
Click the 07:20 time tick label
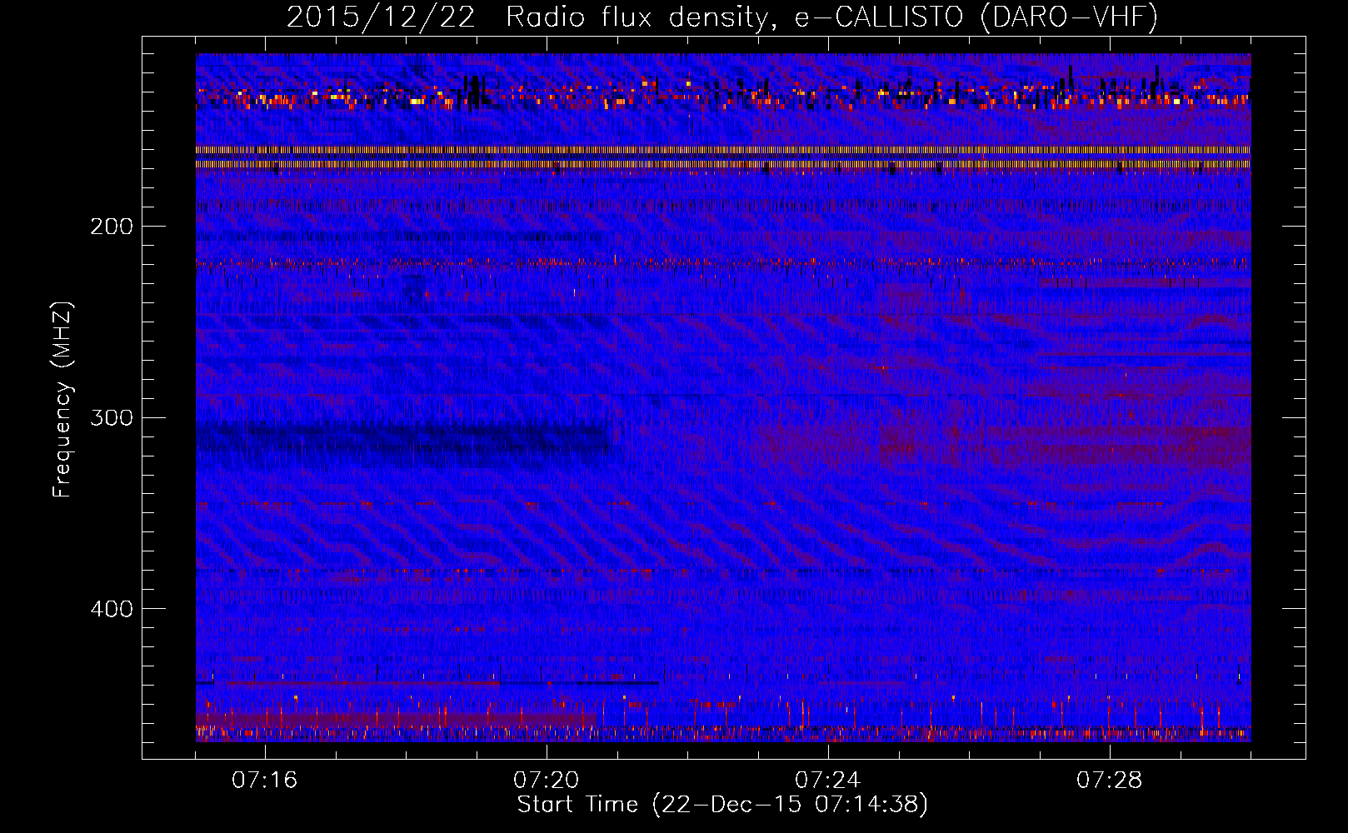pyautogui.click(x=547, y=781)
